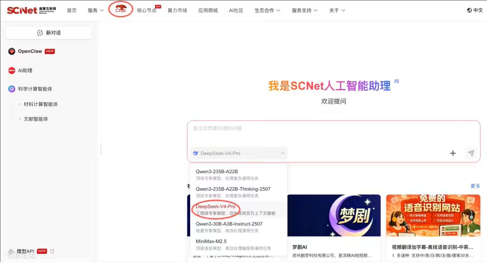Click the question input field

tap(333, 134)
